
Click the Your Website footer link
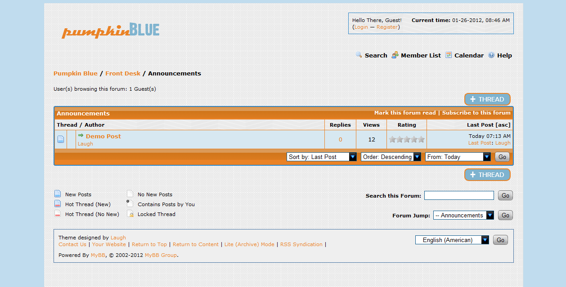point(109,244)
